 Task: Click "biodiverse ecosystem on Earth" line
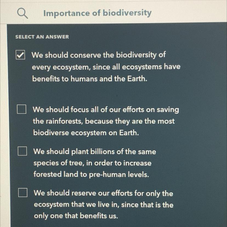tap(86, 133)
